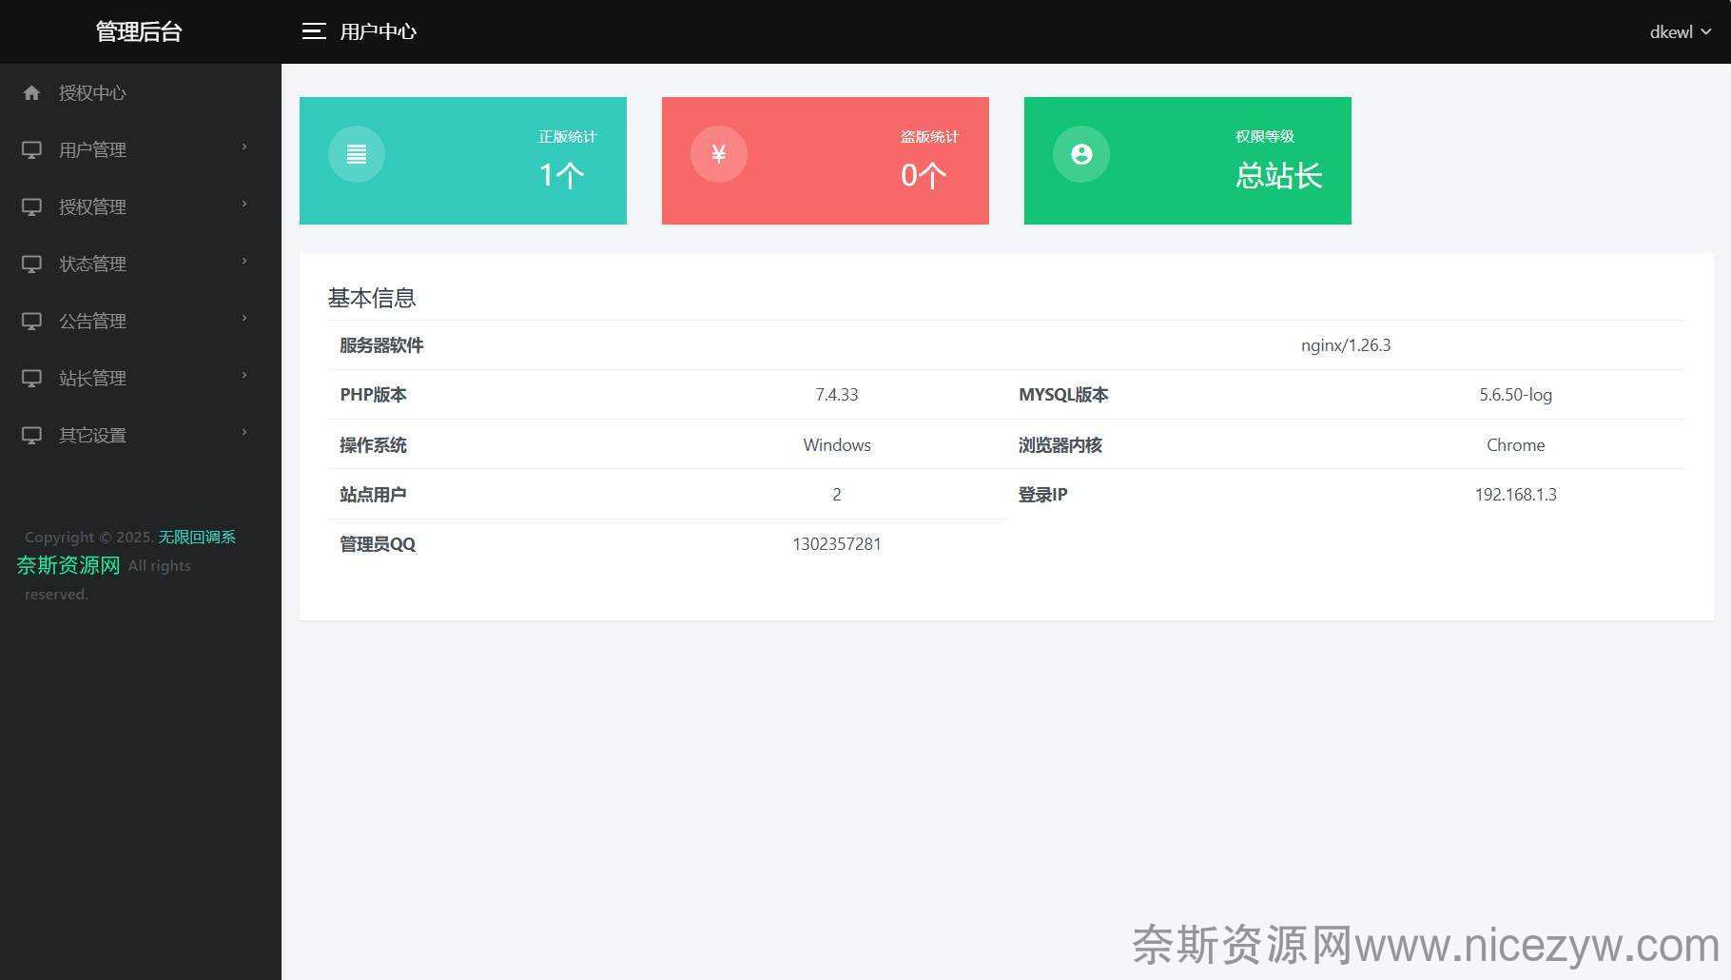
Task: Click the user avatar icon on the 权限等级 card
Action: point(1081,154)
